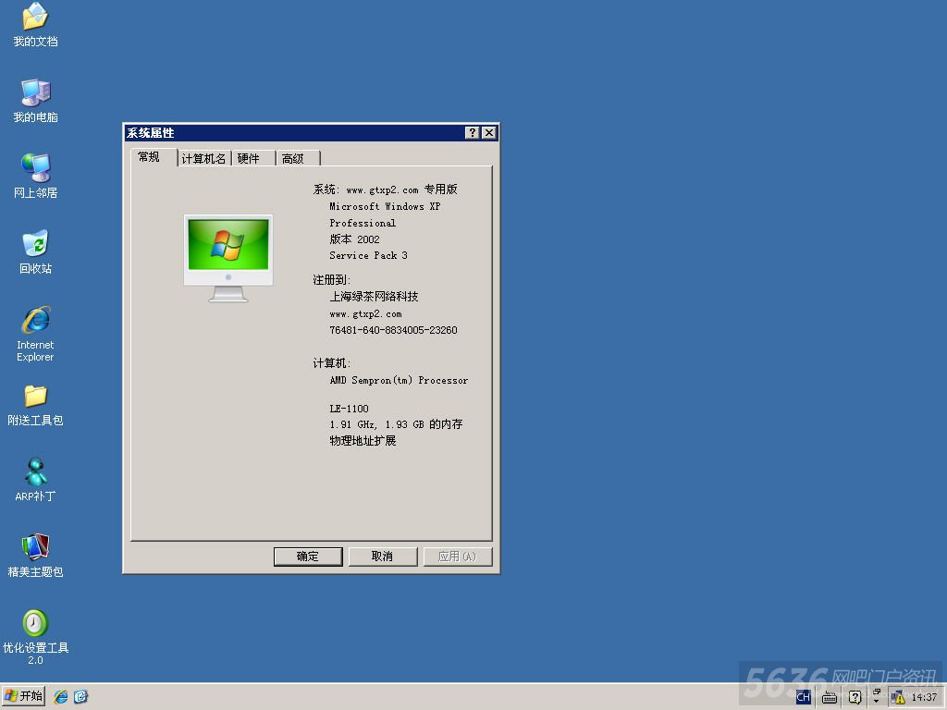Click the language bar restore icon
The height and width of the screenshot is (710, 947).
[877, 692]
